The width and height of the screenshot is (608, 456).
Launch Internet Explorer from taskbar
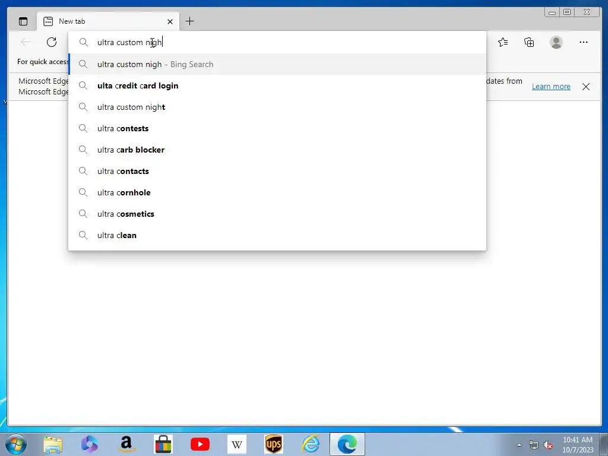pos(311,444)
